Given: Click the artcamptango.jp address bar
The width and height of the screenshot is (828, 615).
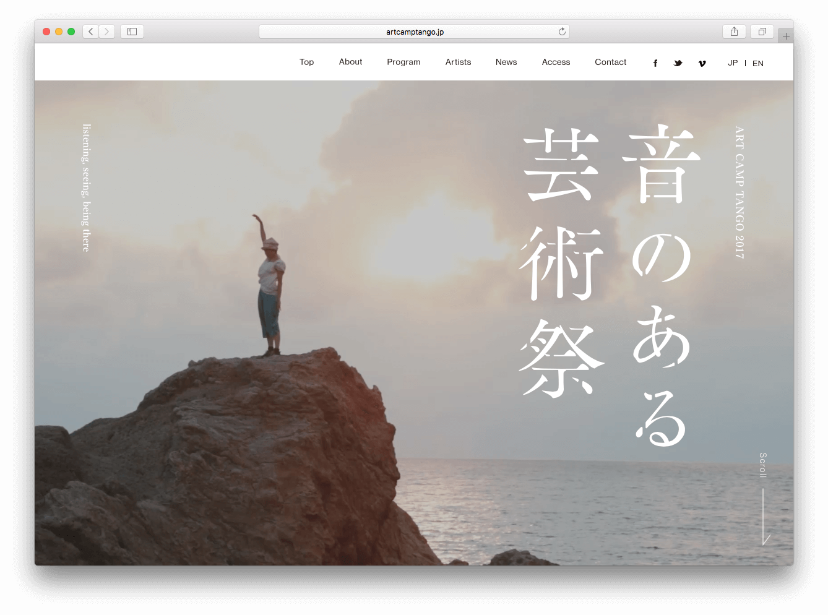Looking at the screenshot, I should pyautogui.click(x=414, y=32).
